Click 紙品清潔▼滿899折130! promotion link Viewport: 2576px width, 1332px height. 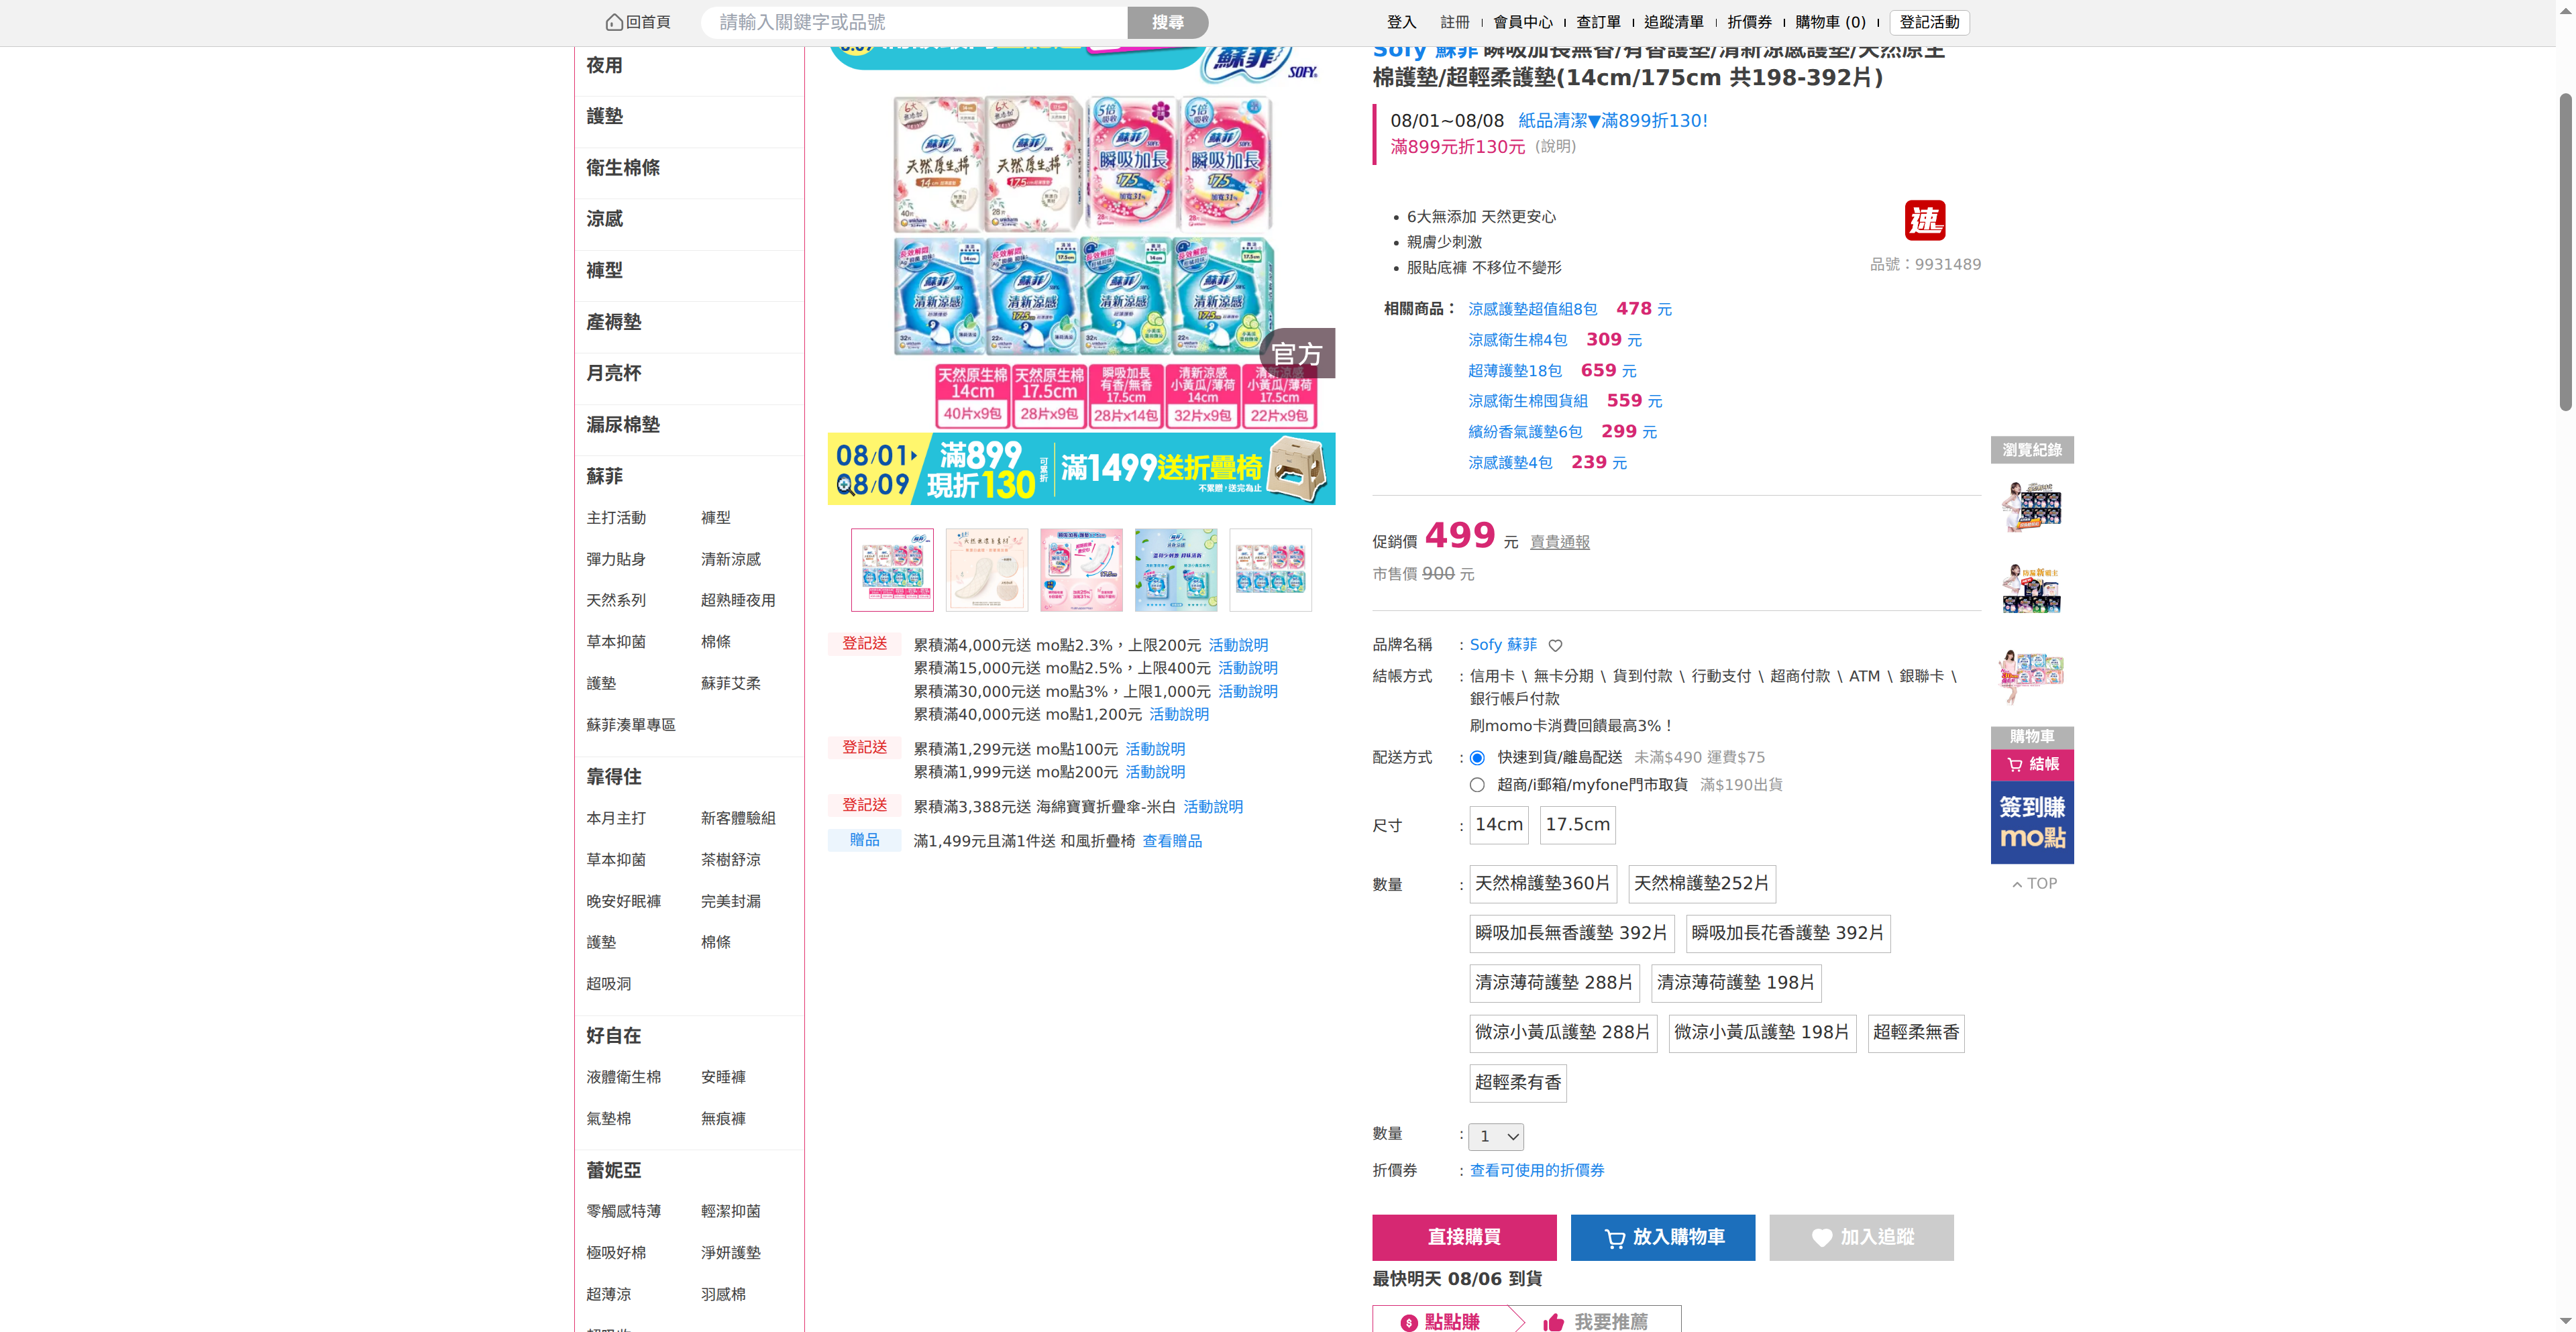coord(1612,121)
